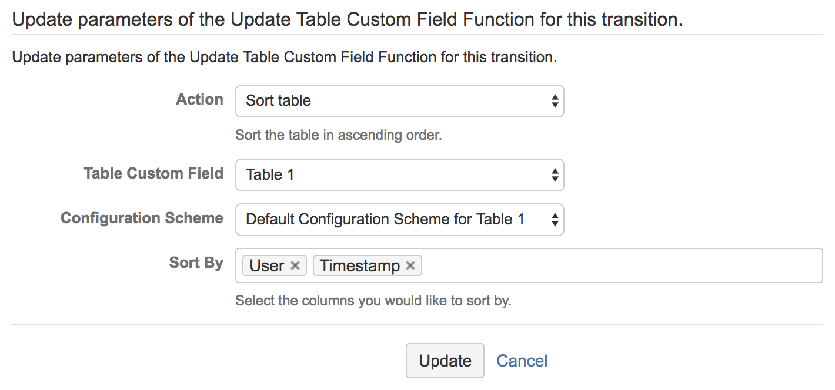Click the Cancel link
835x390 pixels.
[x=522, y=361]
